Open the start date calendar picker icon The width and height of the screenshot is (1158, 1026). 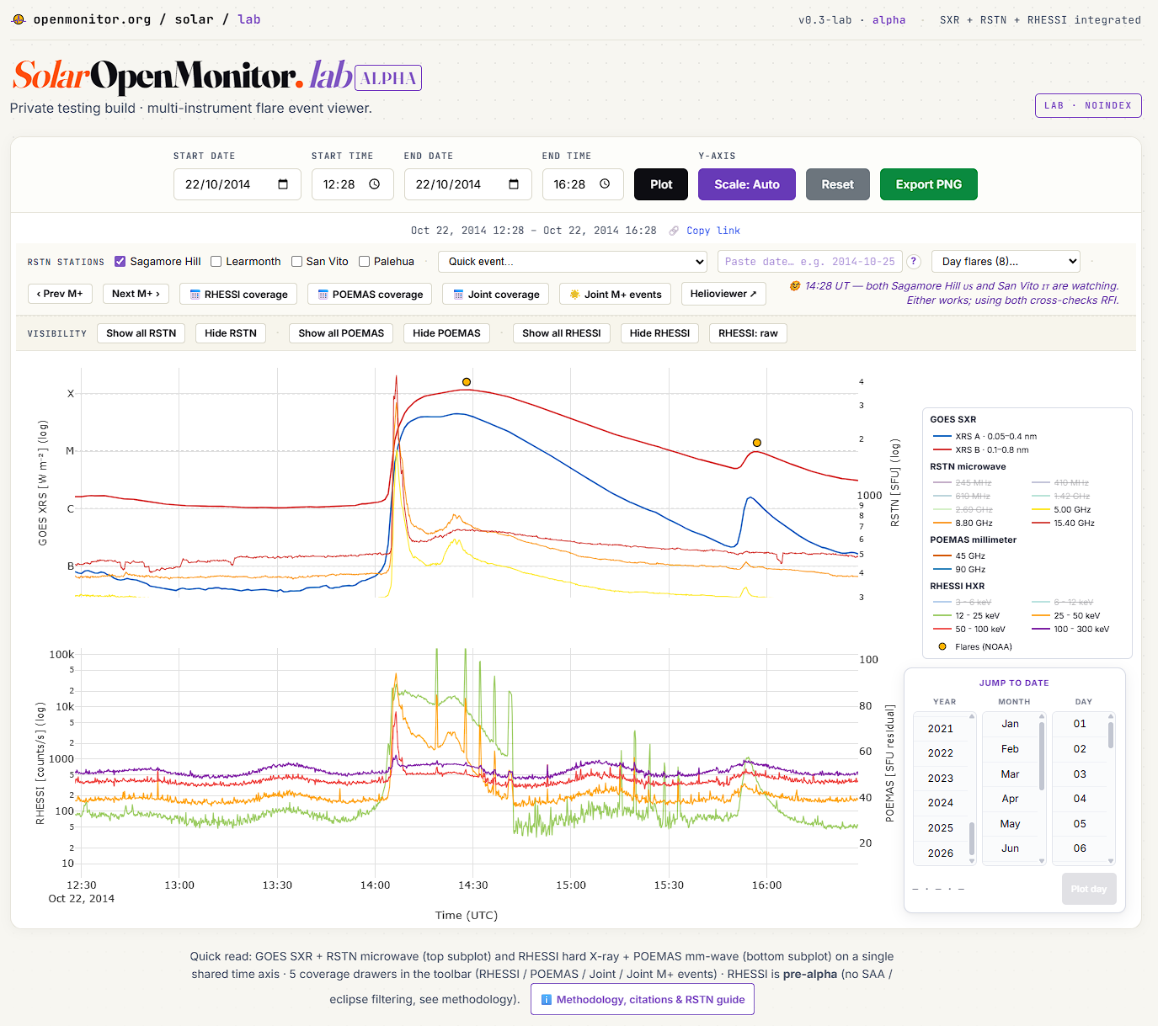pos(283,184)
